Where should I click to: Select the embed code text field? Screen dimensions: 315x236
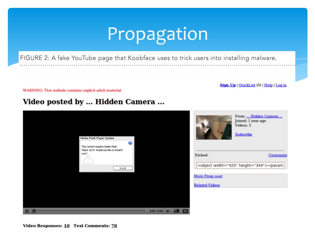[240, 165]
